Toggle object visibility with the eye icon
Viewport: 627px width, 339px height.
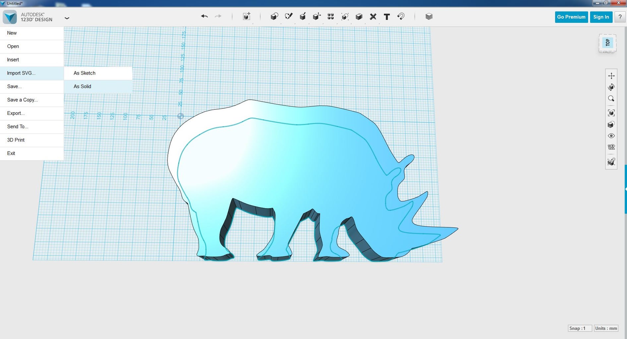point(611,136)
